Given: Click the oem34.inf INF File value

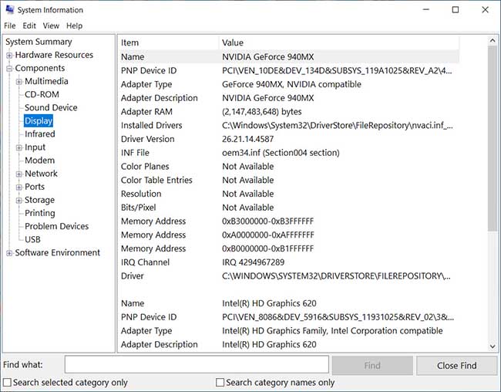Looking at the screenshot, I should (x=281, y=153).
